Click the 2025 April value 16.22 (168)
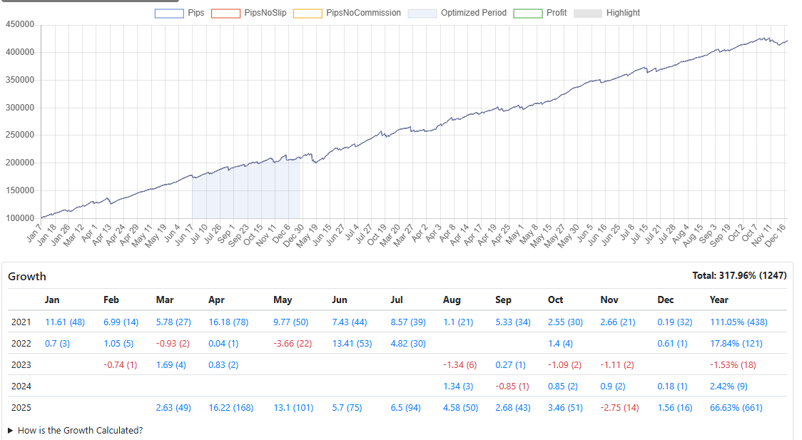 coord(230,408)
